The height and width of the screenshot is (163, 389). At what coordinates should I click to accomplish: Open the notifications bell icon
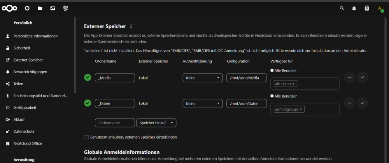(x=354, y=8)
